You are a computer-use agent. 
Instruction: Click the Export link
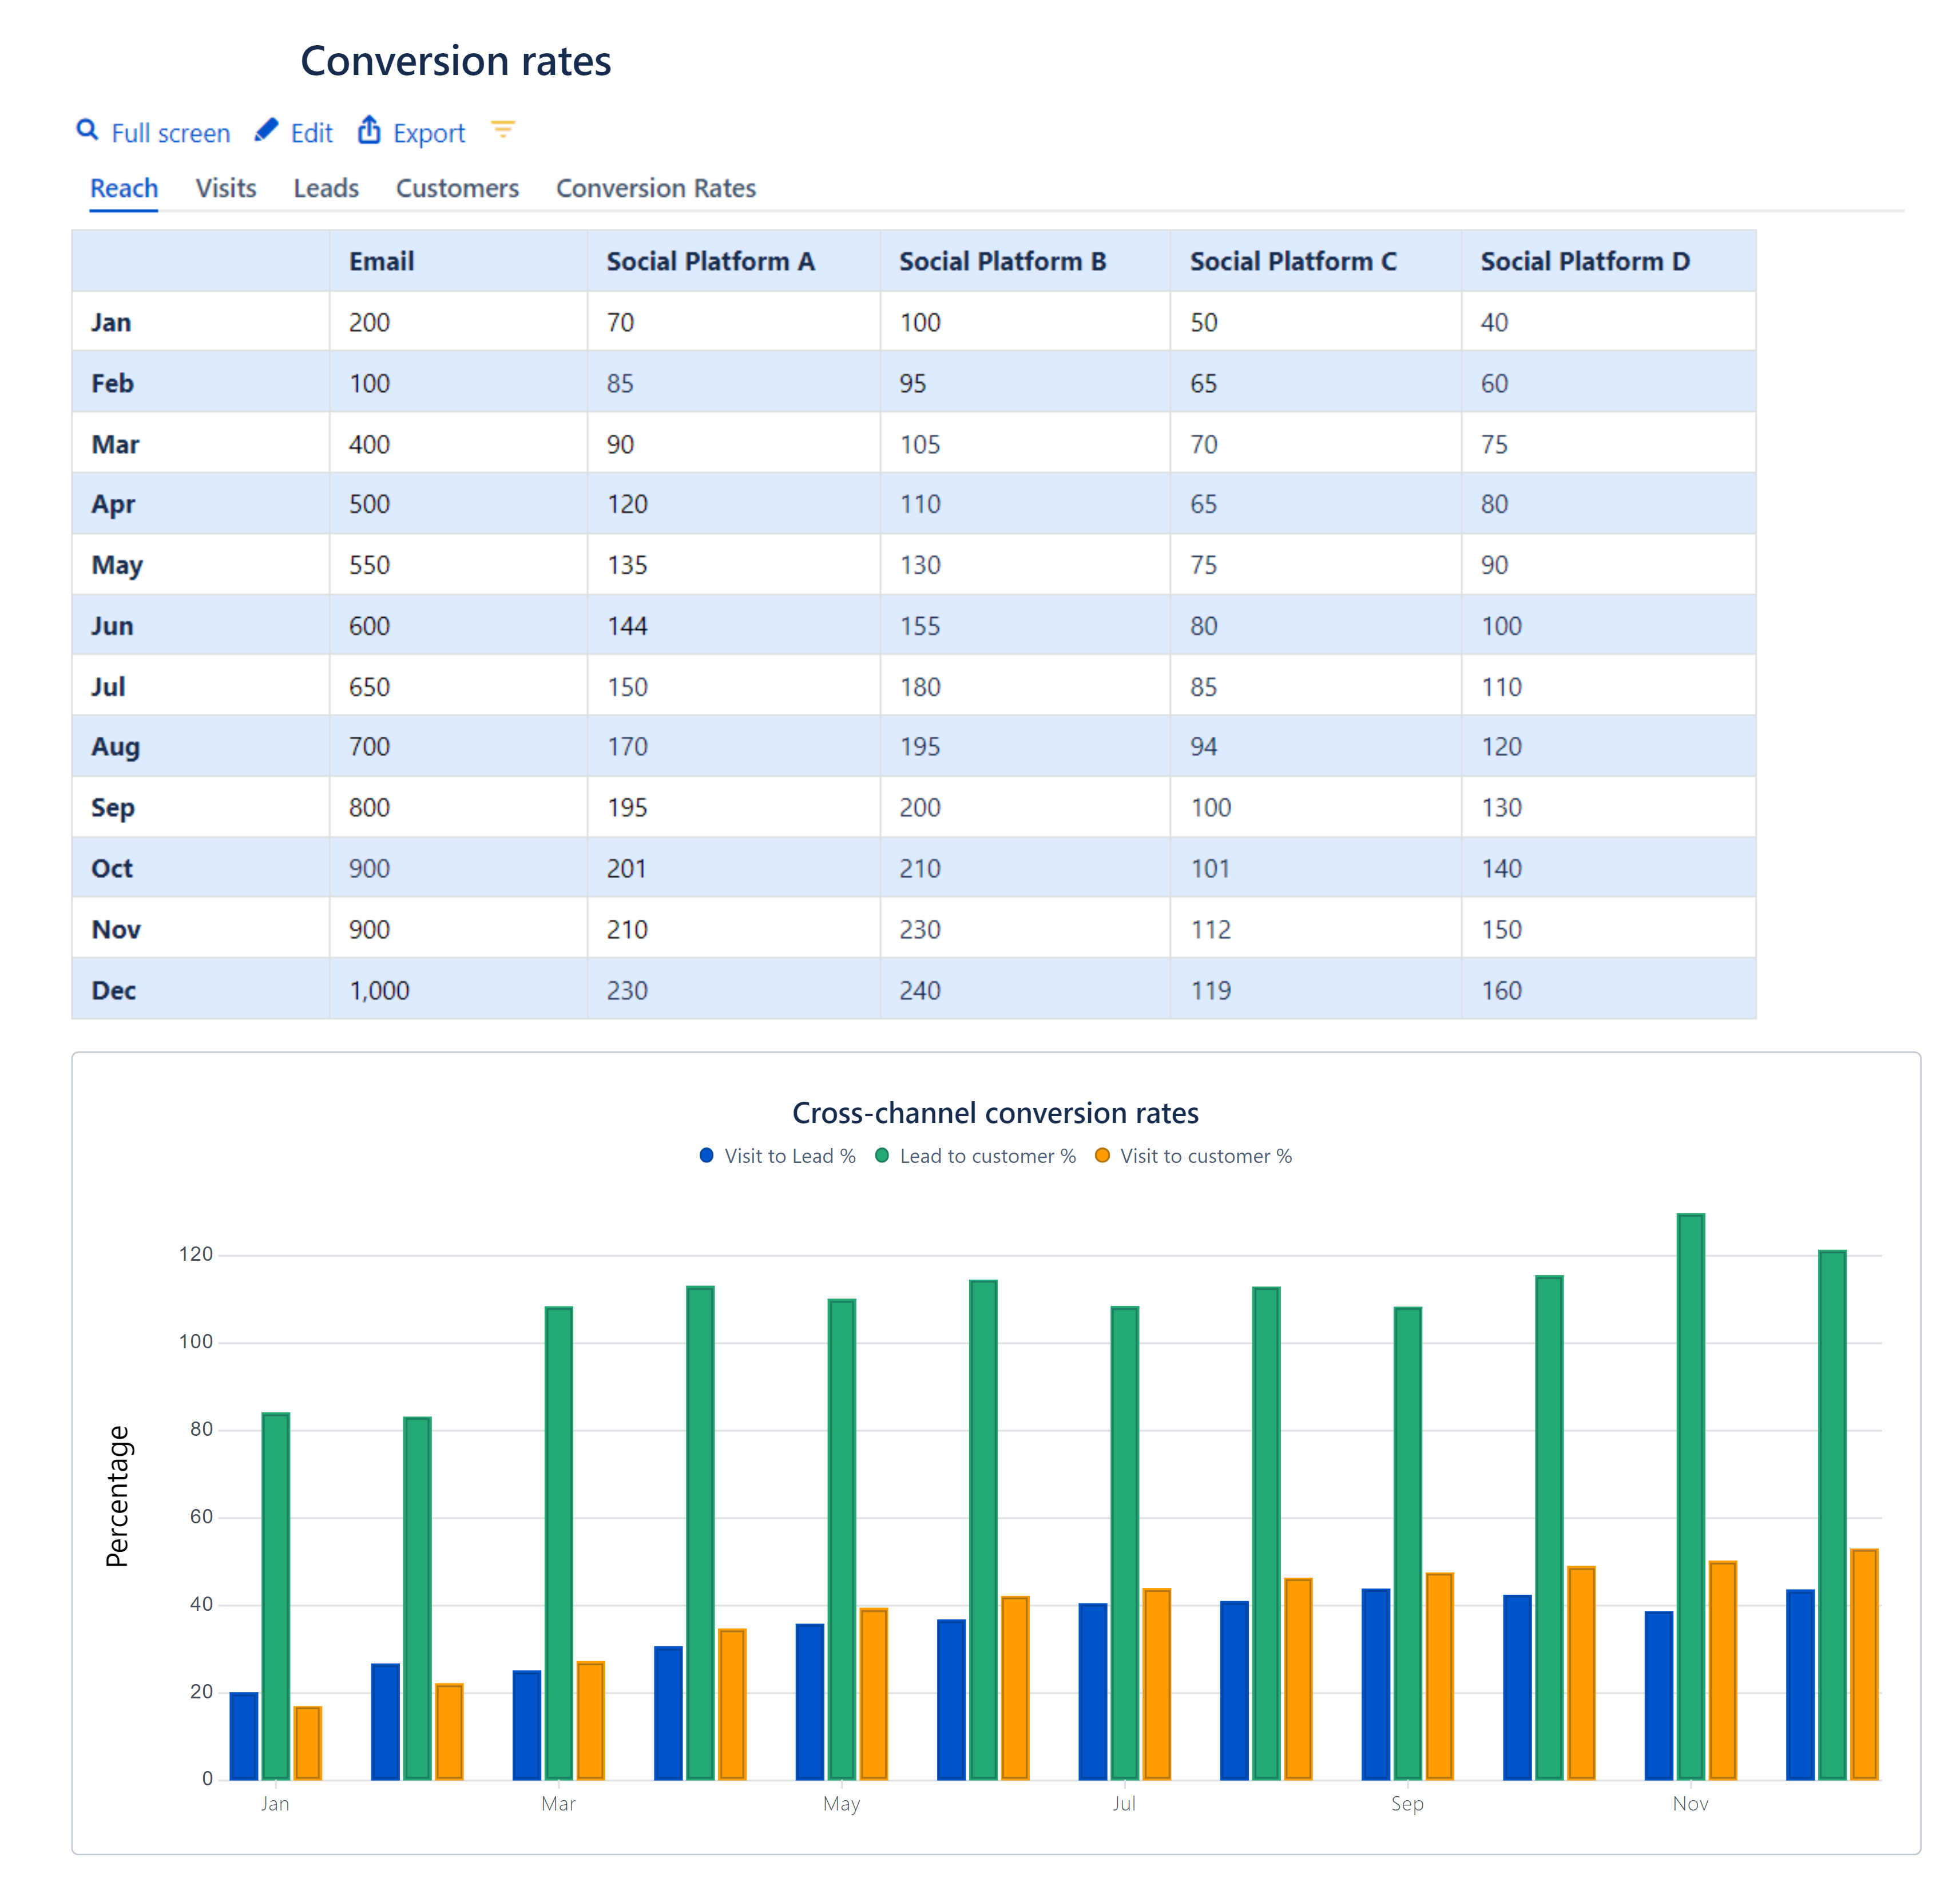click(x=429, y=131)
